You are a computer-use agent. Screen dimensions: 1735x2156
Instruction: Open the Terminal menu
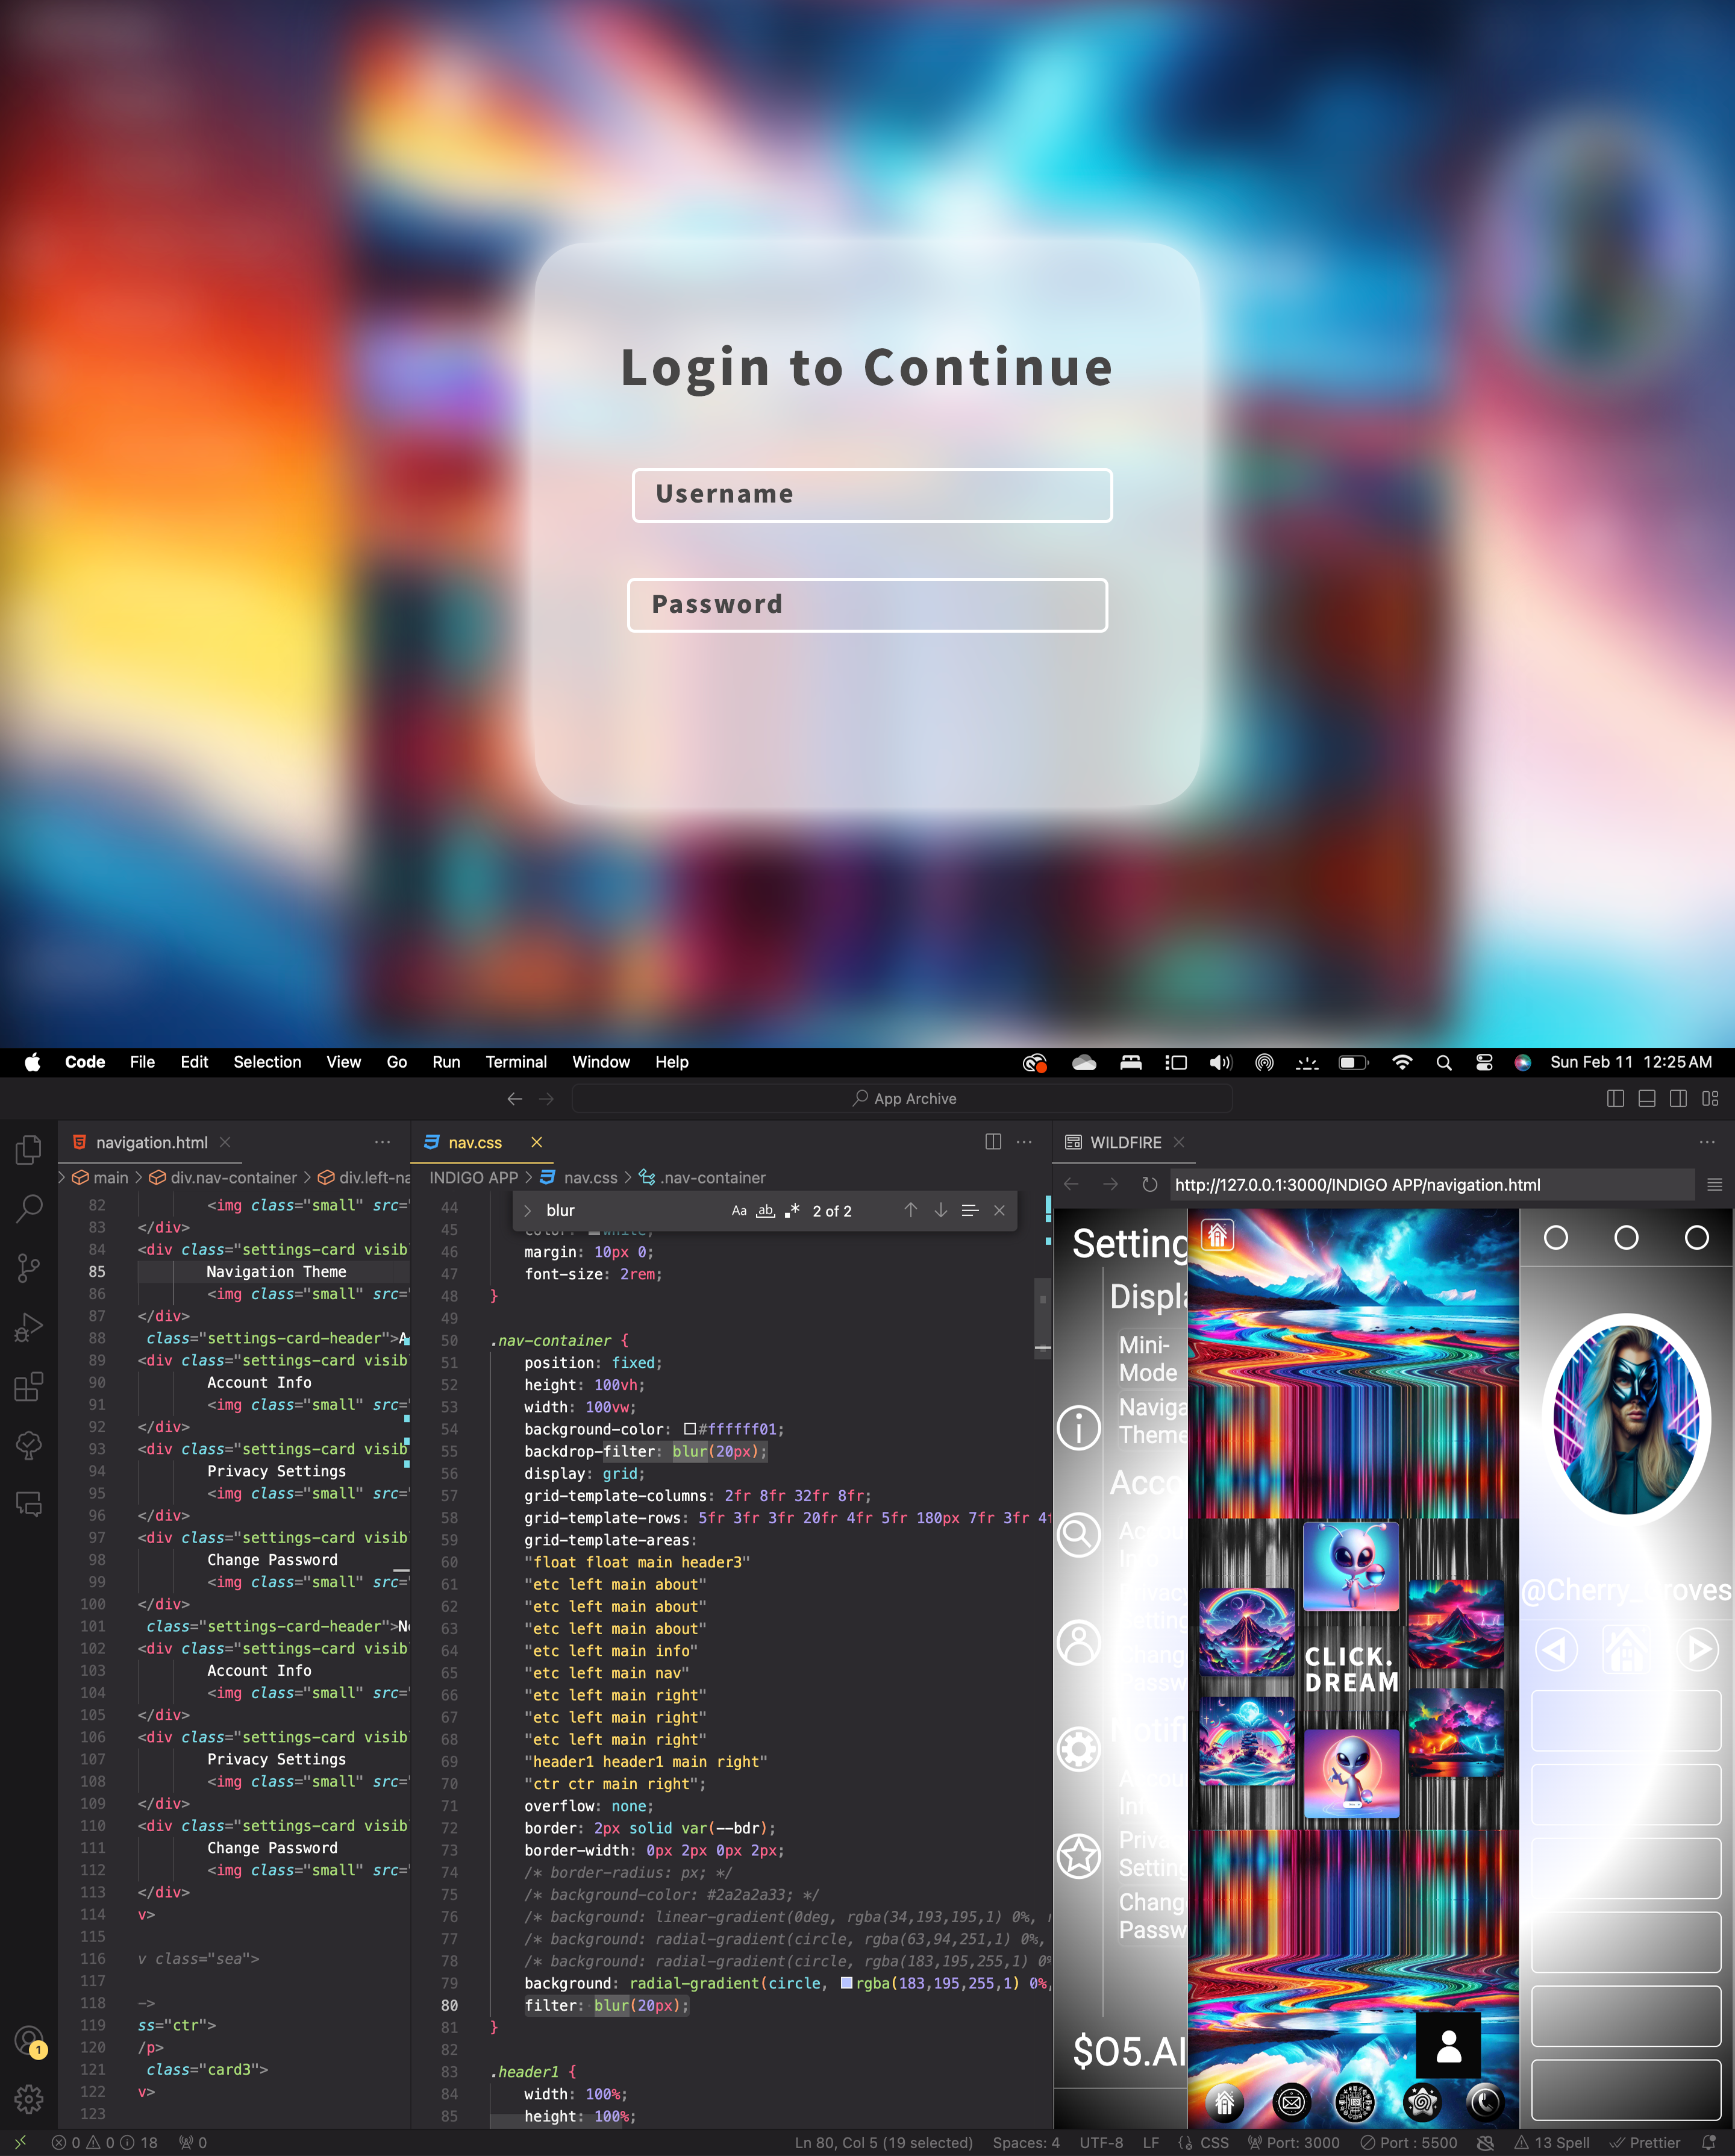tap(515, 1062)
